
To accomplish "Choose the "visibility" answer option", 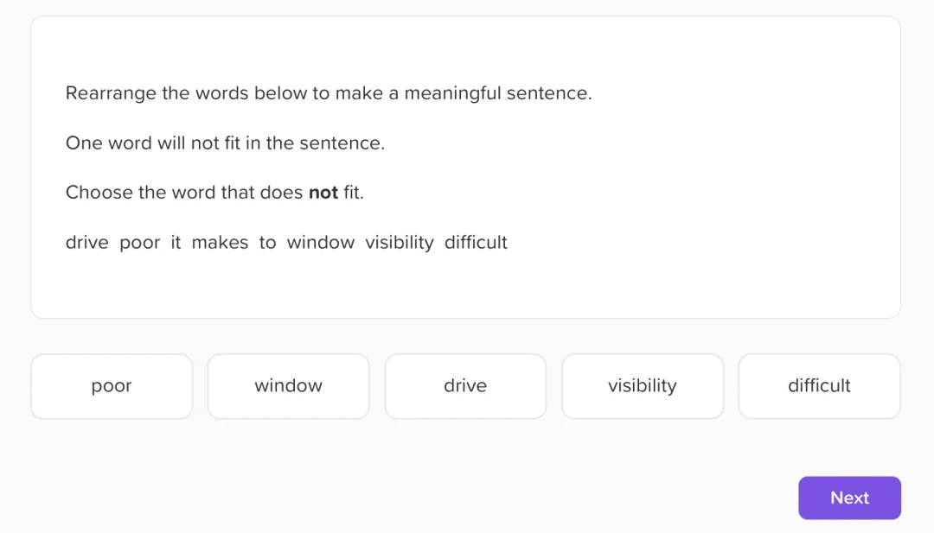I will point(643,386).
